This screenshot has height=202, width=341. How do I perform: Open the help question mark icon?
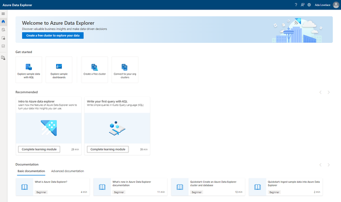296,5
